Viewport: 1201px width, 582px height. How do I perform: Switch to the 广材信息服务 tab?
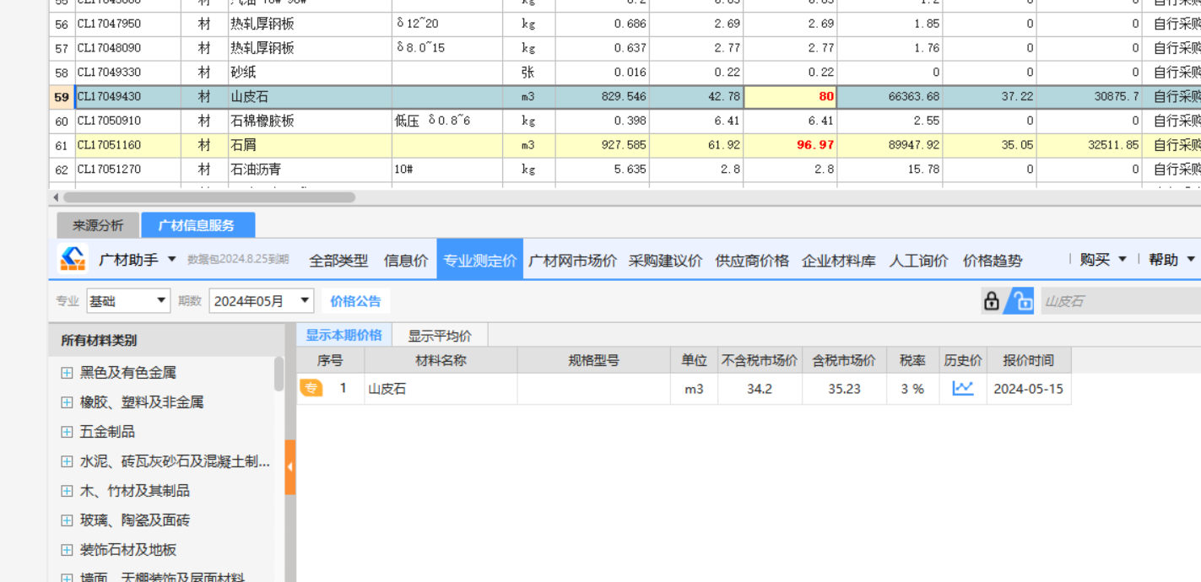coord(197,225)
